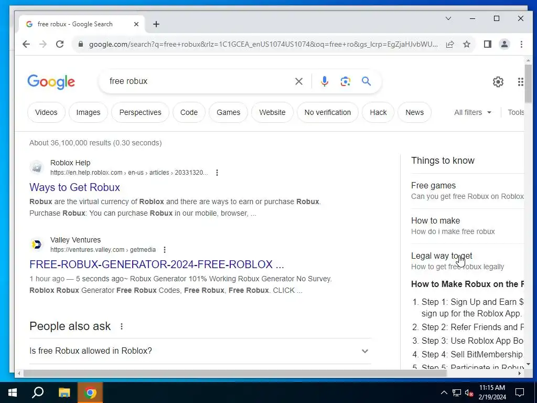Open Google quick settings gear icon
This screenshot has height=403, width=537.
point(498,82)
